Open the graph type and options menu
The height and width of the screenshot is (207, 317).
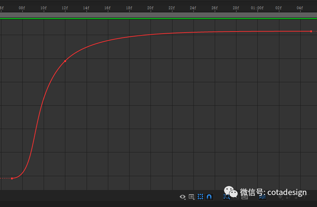coord(191,197)
